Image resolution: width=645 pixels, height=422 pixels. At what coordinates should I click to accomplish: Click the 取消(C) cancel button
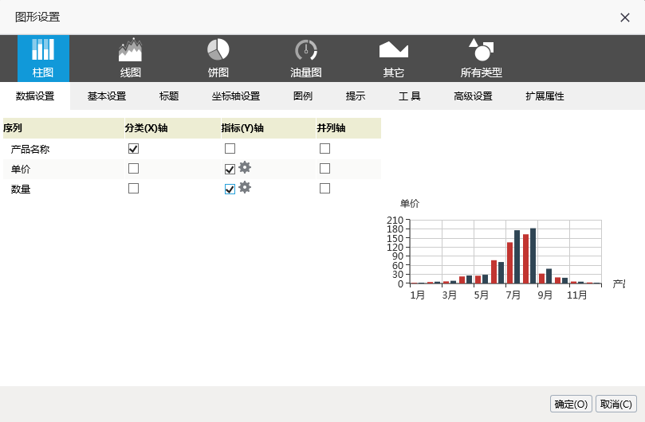click(x=616, y=404)
